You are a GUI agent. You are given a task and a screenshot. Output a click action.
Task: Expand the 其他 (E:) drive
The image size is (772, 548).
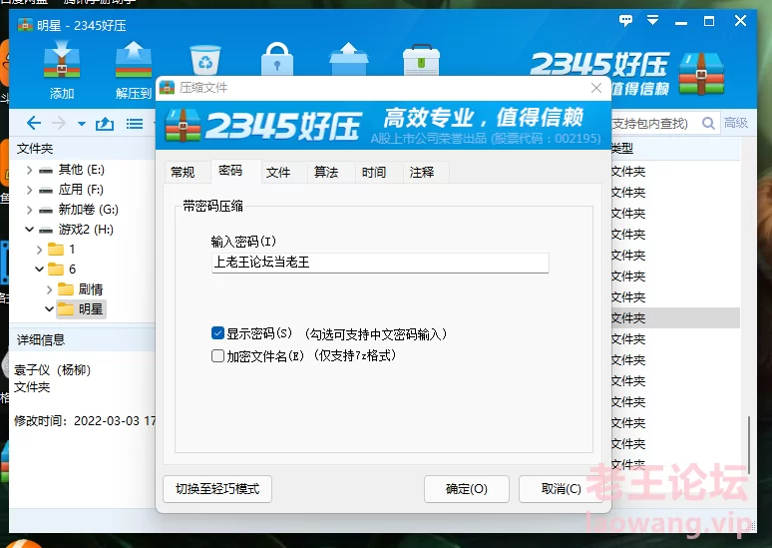click(x=30, y=170)
